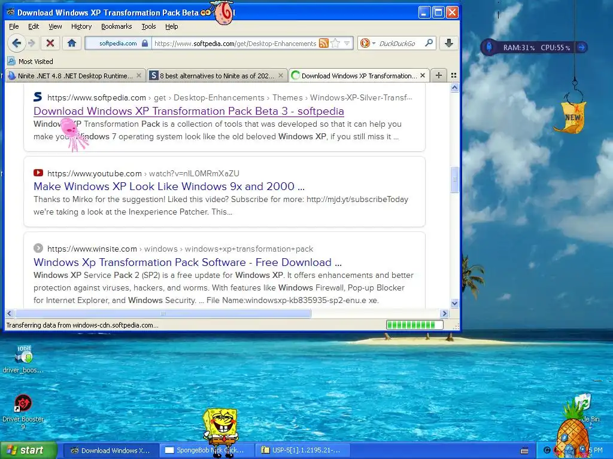Click the rocket icon on RAM widget
This screenshot has width=613, height=459.
click(x=488, y=47)
